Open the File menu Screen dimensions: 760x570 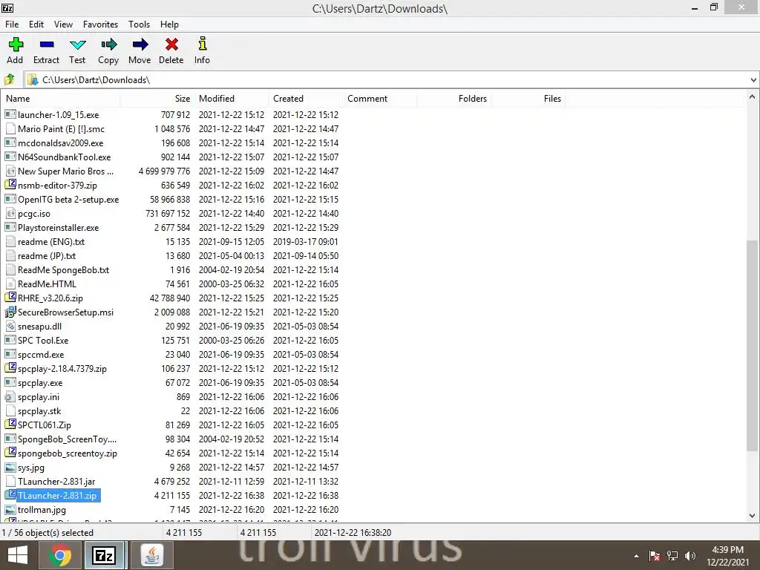coord(12,24)
